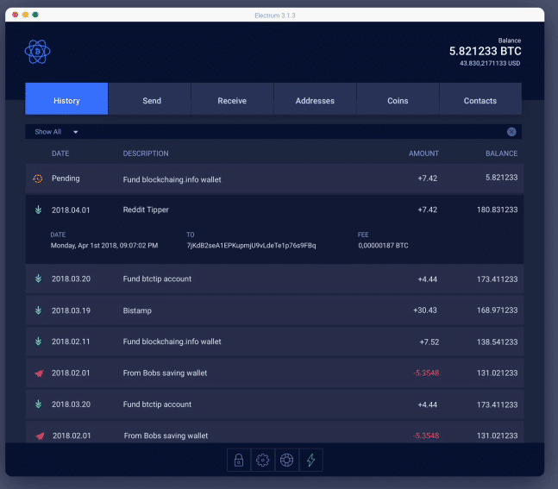Switch to the Contacts tab
The width and height of the screenshot is (558, 489).
480,98
